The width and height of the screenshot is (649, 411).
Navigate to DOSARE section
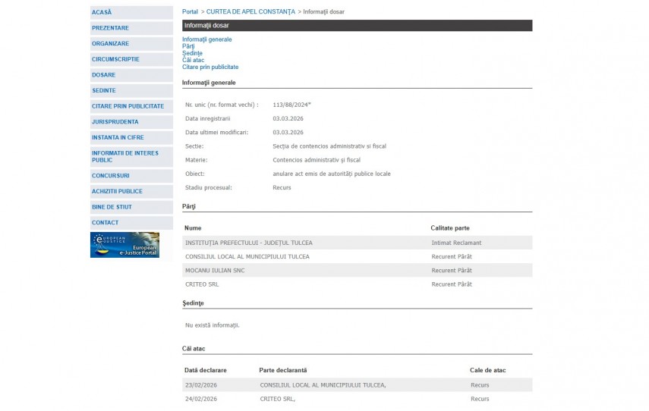click(104, 75)
